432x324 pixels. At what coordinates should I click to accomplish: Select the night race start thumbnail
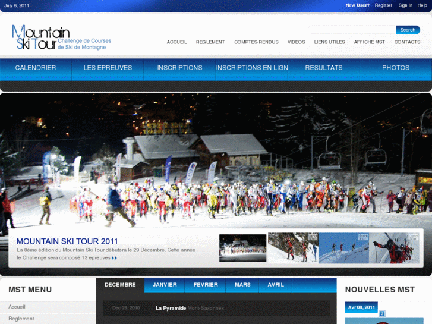(242, 248)
